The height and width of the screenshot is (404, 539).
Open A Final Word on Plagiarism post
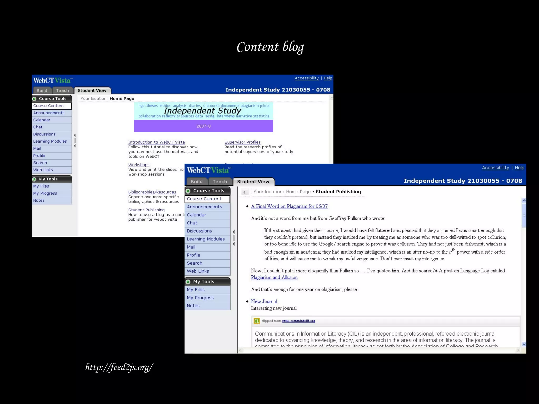(289, 206)
